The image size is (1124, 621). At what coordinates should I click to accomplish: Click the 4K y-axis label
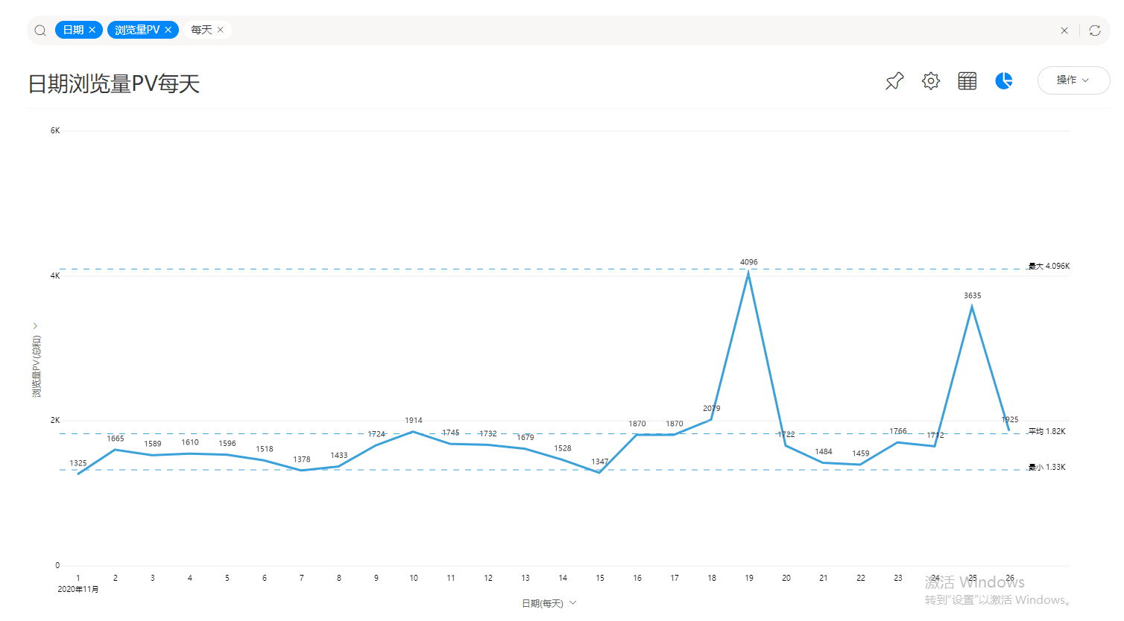(x=55, y=276)
